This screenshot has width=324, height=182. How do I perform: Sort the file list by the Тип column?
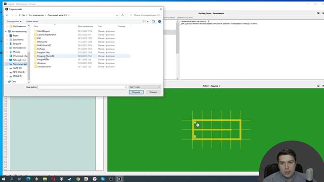pos(100,26)
